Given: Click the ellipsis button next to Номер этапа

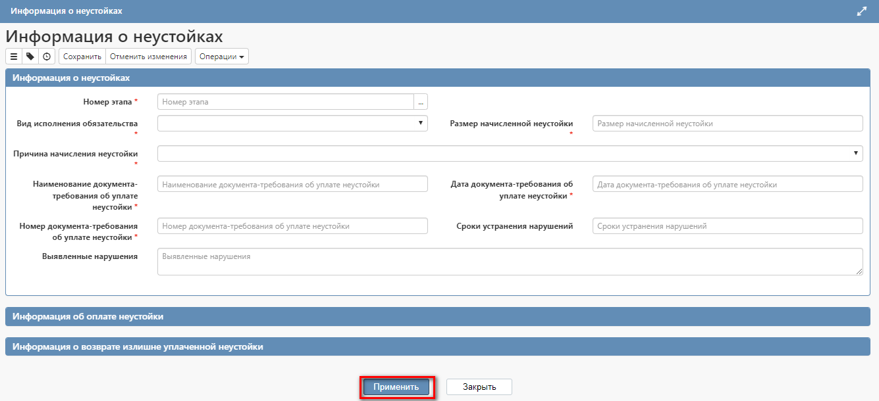Looking at the screenshot, I should [x=421, y=102].
